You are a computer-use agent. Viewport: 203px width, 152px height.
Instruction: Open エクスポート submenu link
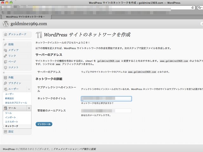click(x=11, y=122)
